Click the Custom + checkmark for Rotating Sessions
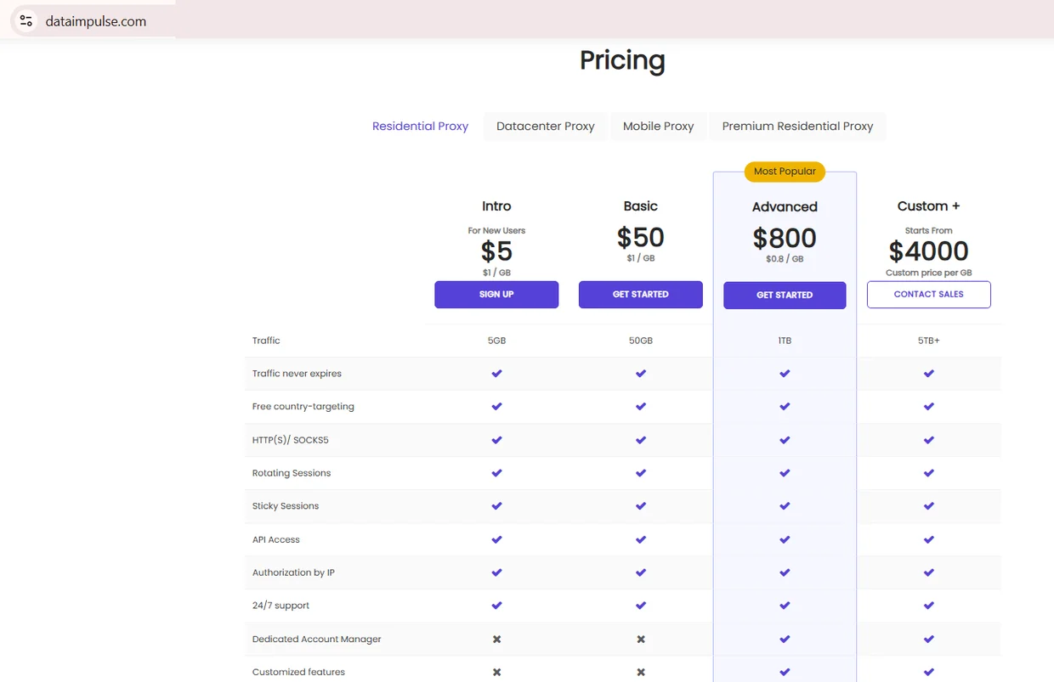The width and height of the screenshot is (1054, 682). click(929, 472)
